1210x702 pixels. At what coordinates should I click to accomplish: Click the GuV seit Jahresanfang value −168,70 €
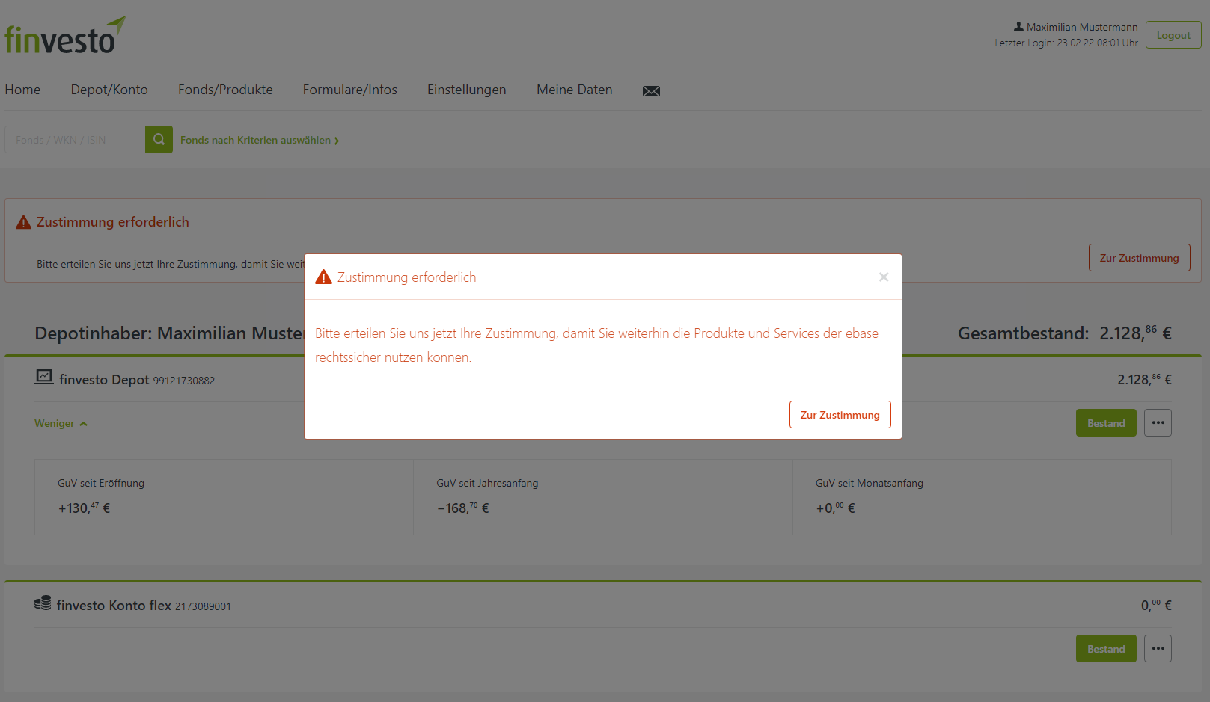pos(463,508)
